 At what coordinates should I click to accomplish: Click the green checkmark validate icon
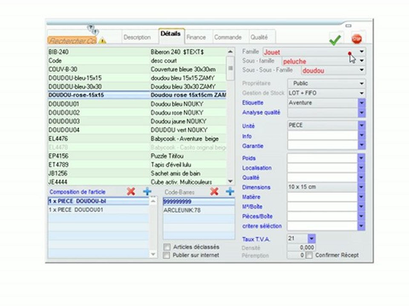tap(335, 40)
